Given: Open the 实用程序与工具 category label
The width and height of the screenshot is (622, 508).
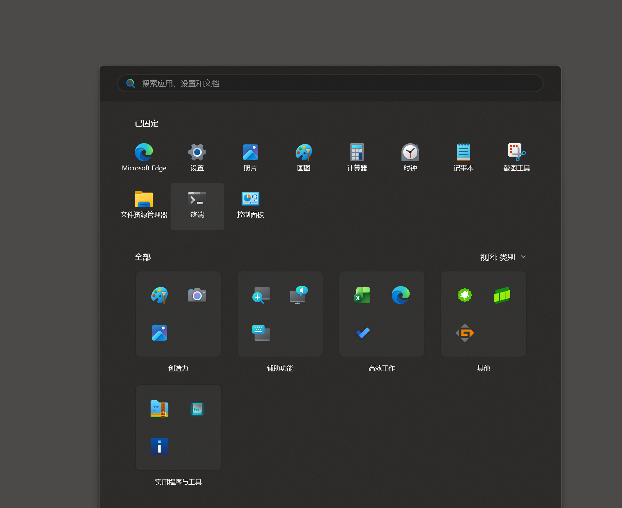Looking at the screenshot, I should coord(178,482).
